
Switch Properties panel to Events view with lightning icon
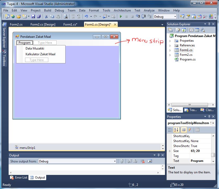click(x=190, y=130)
